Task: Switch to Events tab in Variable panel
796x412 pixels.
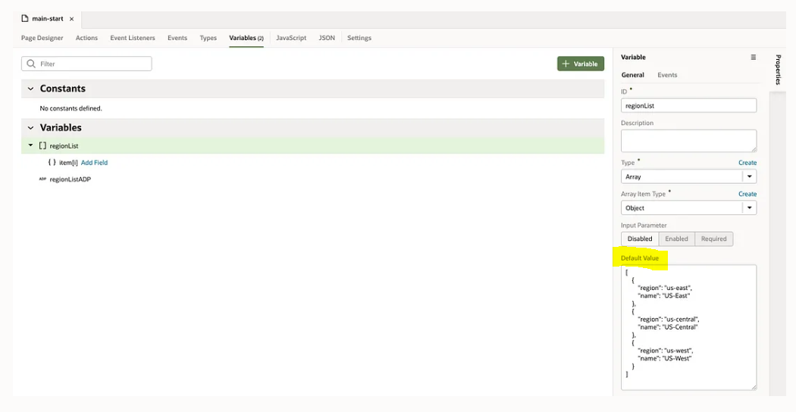Action: [x=667, y=75]
